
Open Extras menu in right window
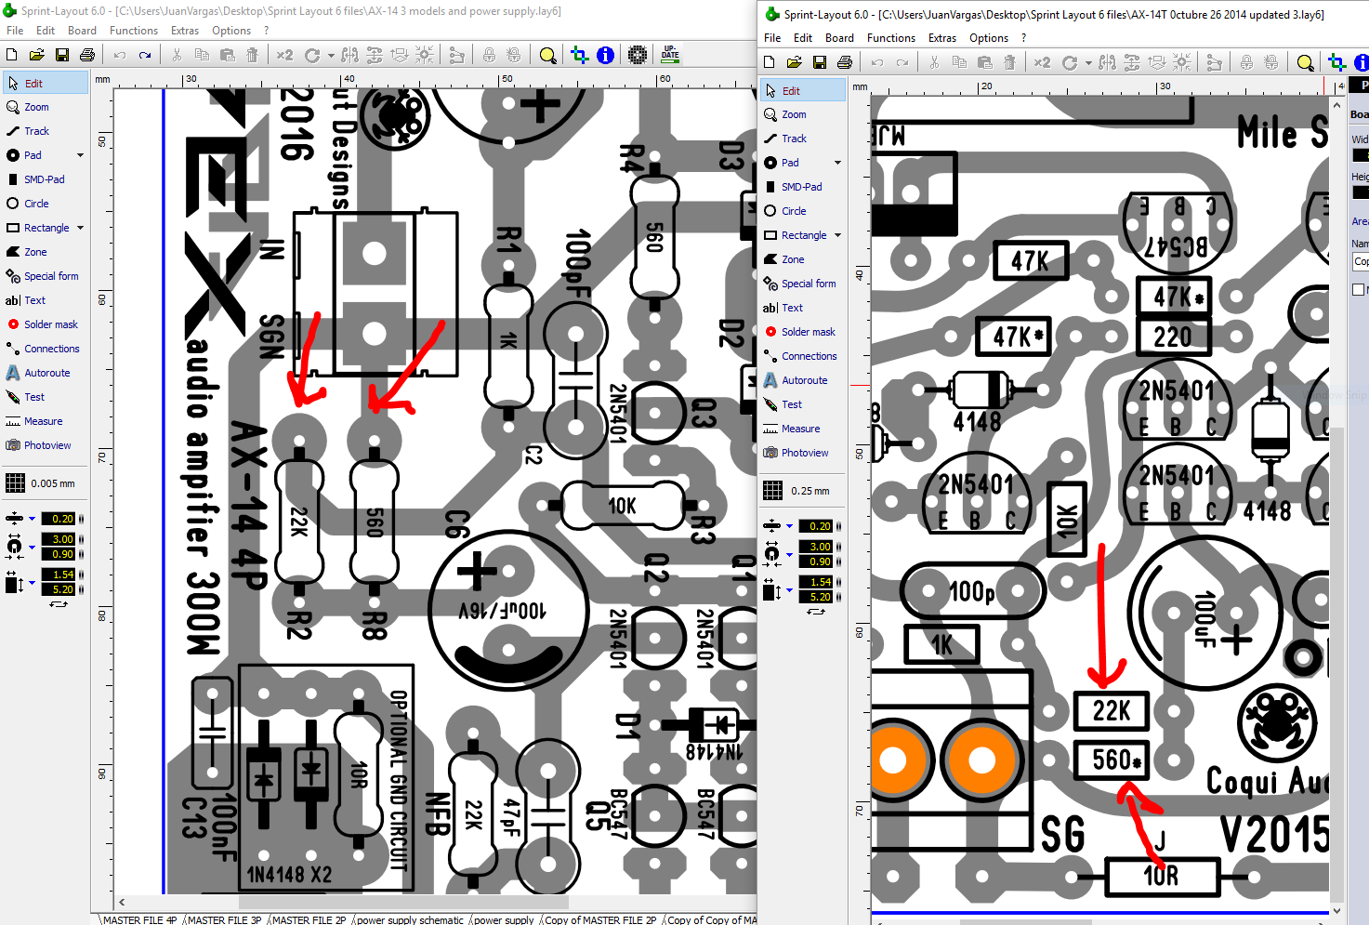pyautogui.click(x=942, y=38)
